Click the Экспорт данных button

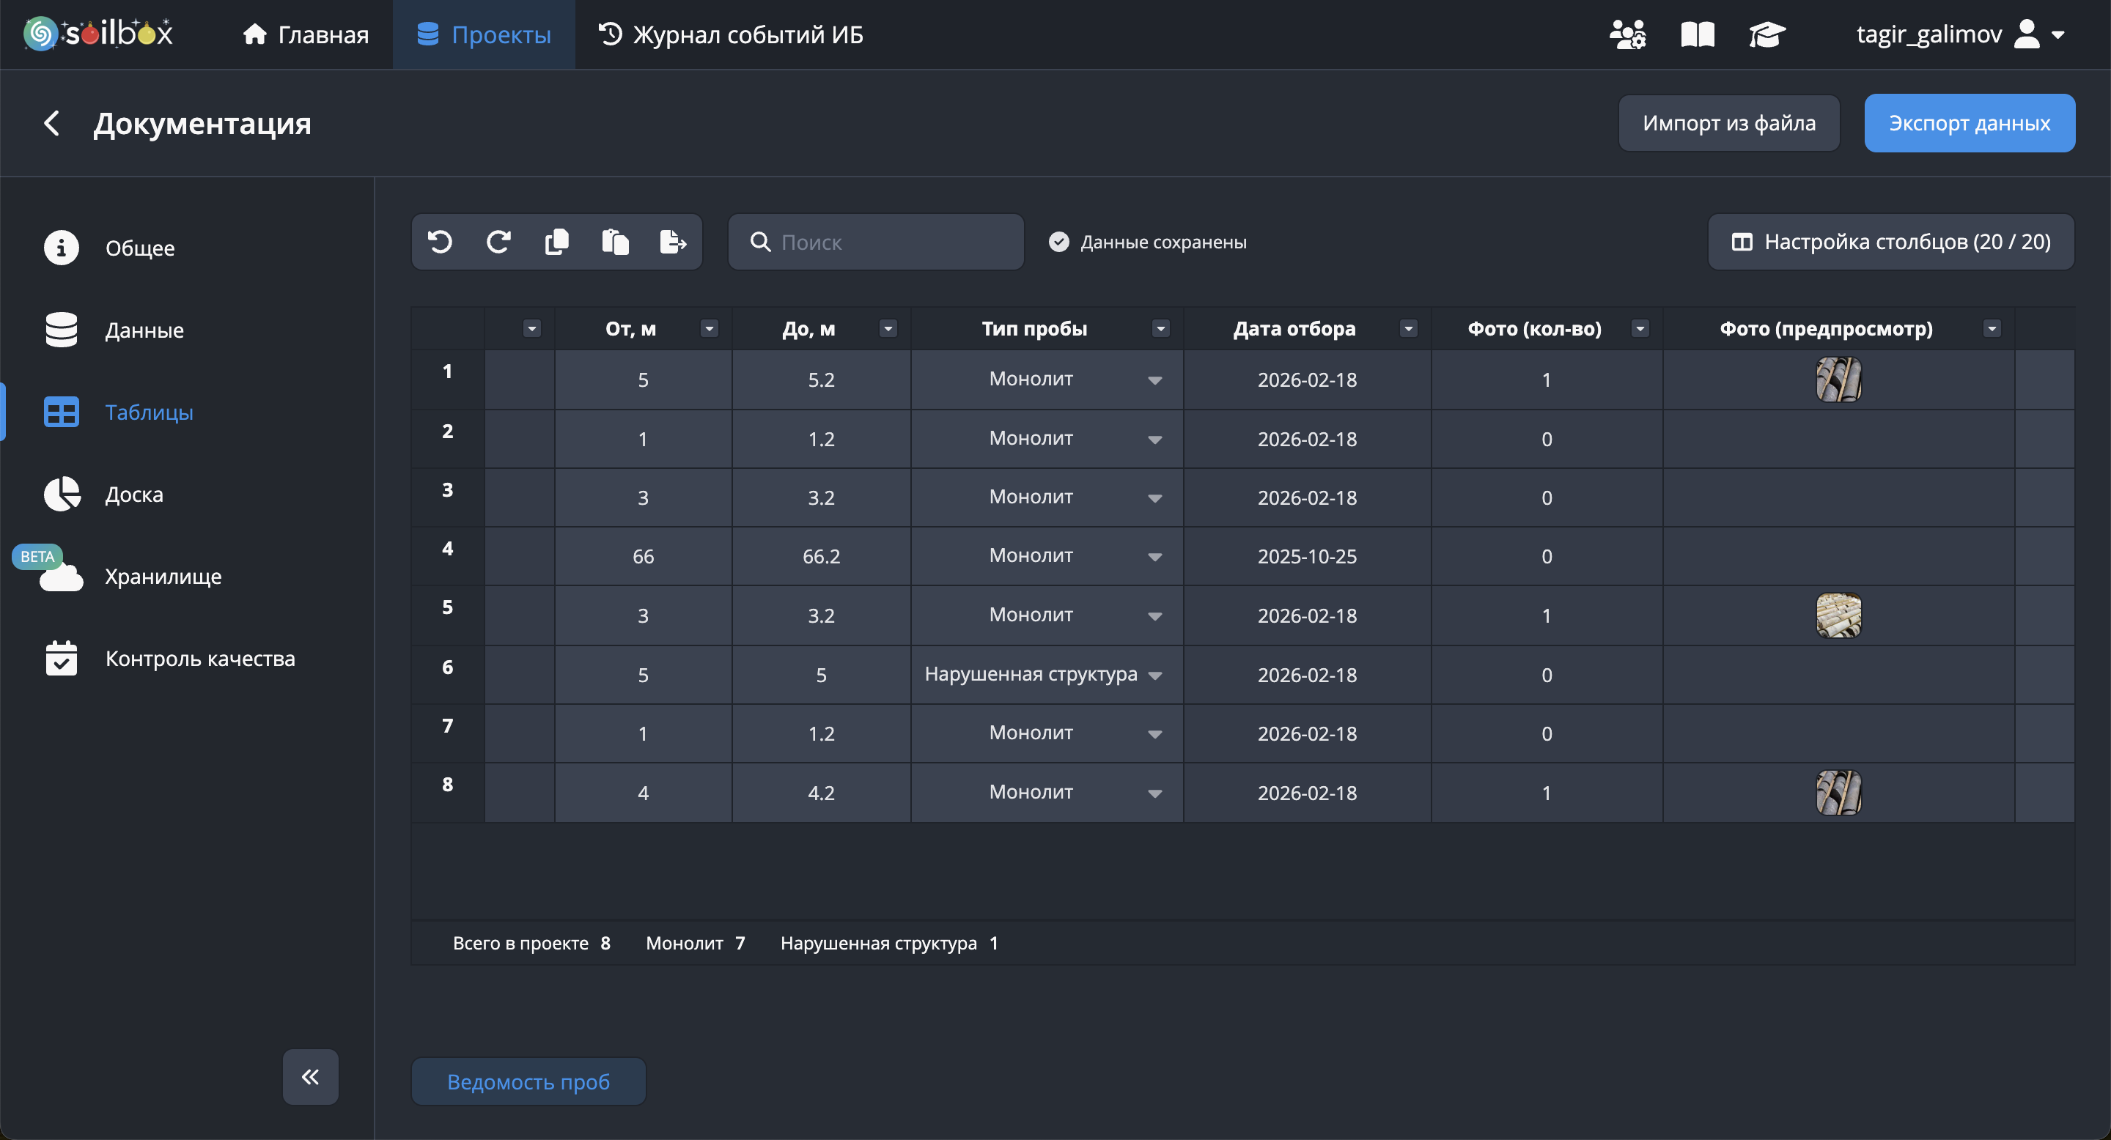1970,123
